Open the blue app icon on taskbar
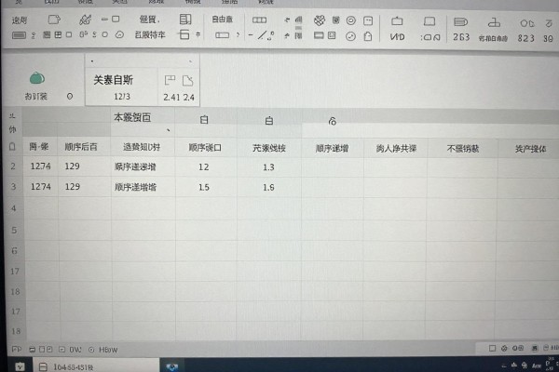 171,367
